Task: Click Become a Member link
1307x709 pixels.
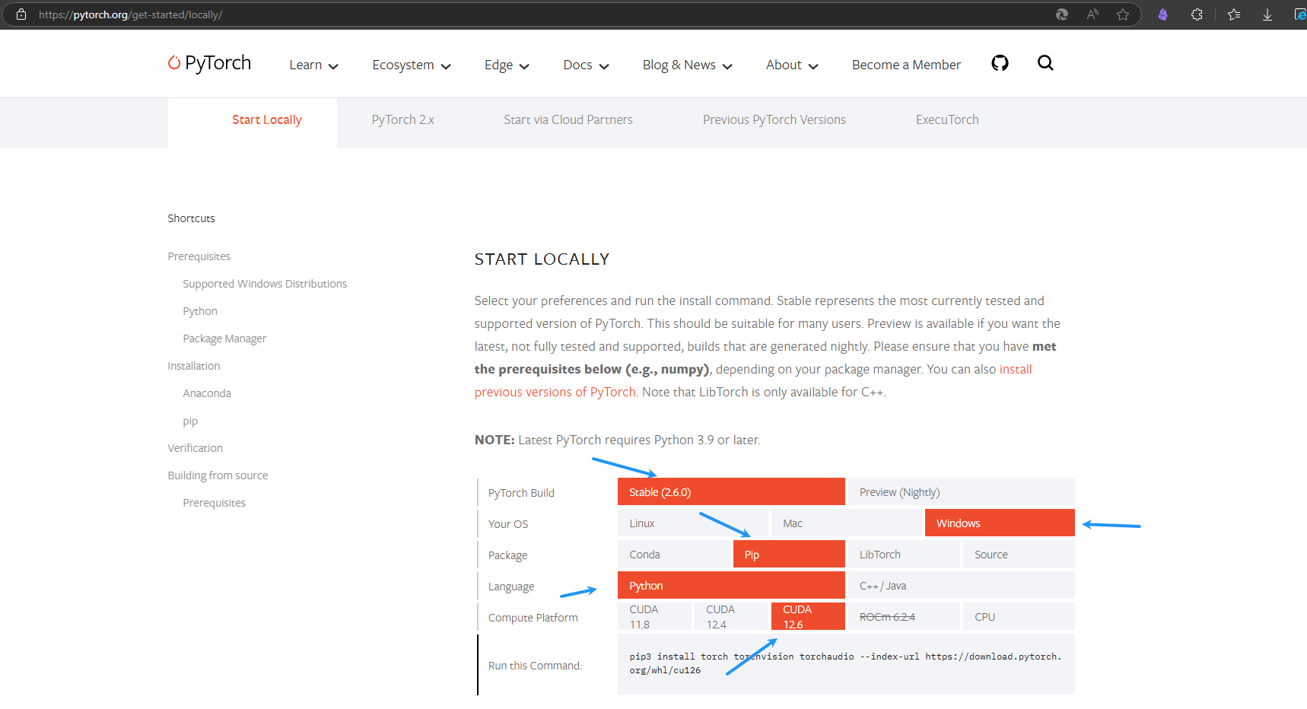Action: 906,65
